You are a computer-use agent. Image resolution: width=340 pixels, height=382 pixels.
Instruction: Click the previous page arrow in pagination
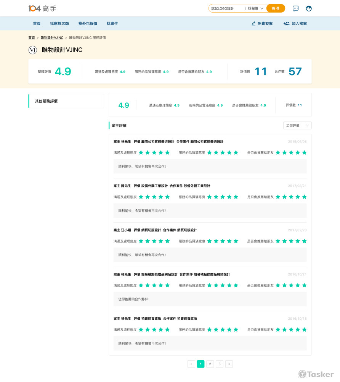[x=191, y=364]
